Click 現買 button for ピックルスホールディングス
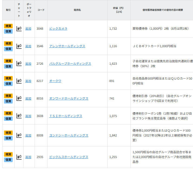This screenshot has width=193, height=171. 8,154
